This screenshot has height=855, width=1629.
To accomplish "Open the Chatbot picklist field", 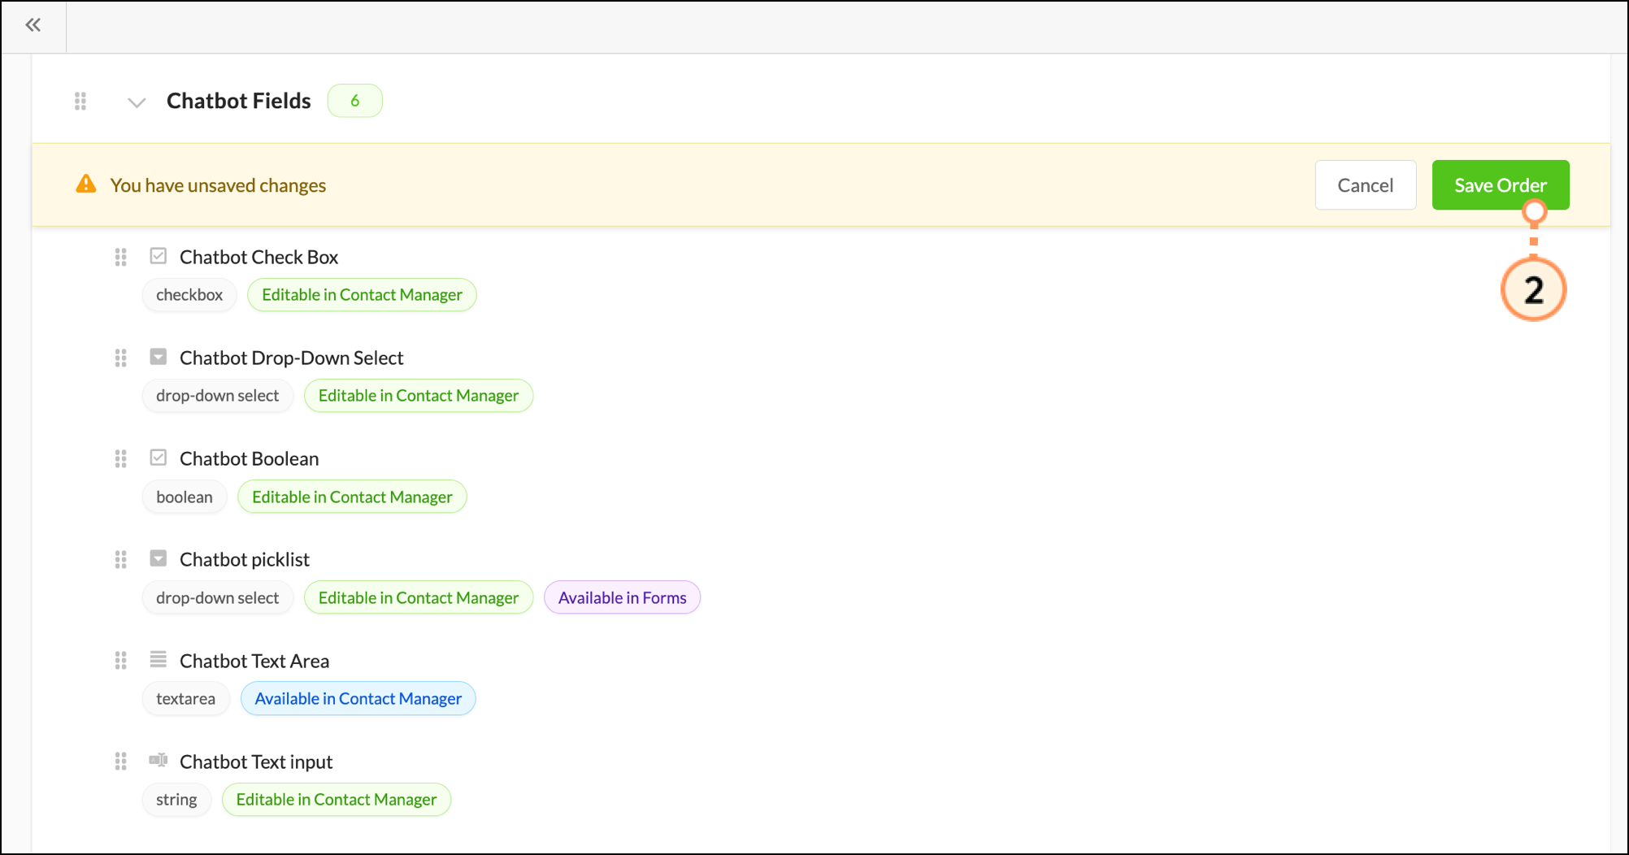I will [x=244, y=559].
